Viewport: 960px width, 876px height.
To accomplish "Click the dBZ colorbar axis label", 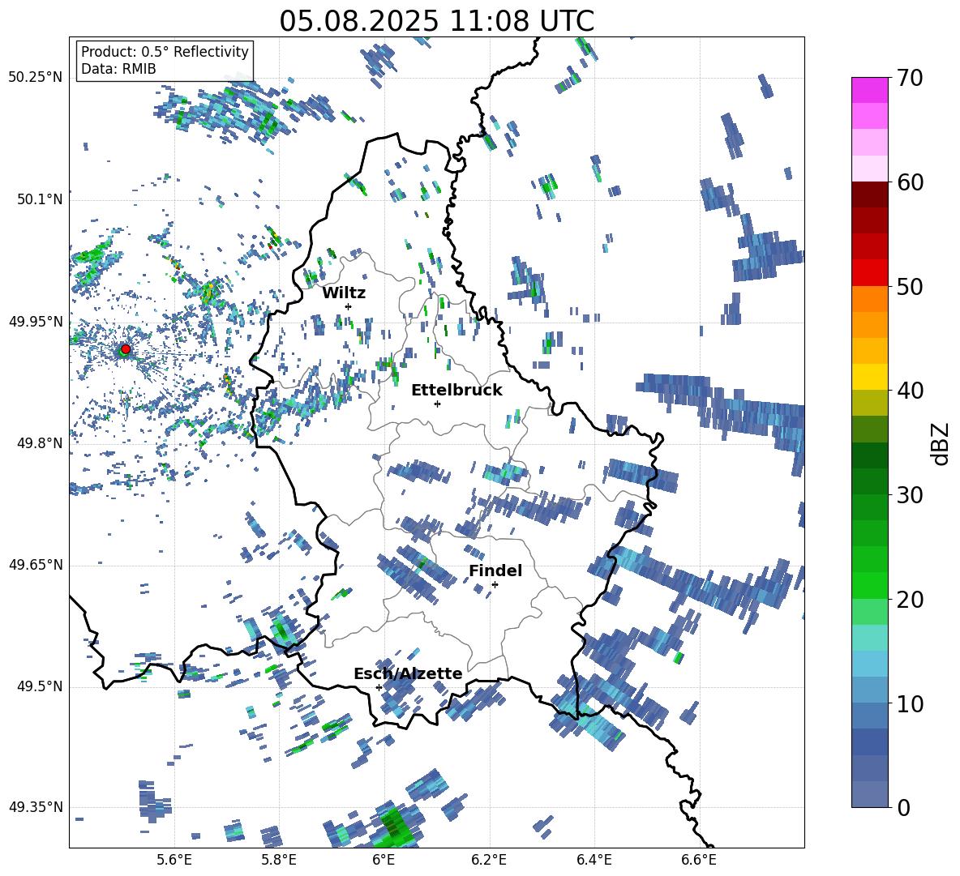I will coord(939,443).
